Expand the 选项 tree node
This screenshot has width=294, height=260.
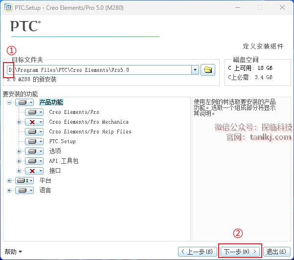(19, 151)
